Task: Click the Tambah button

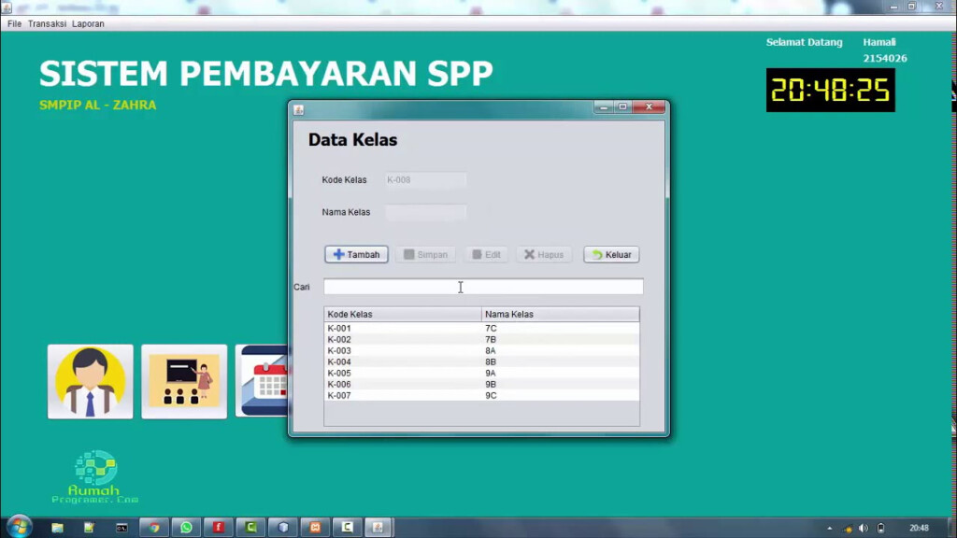Action: [356, 254]
